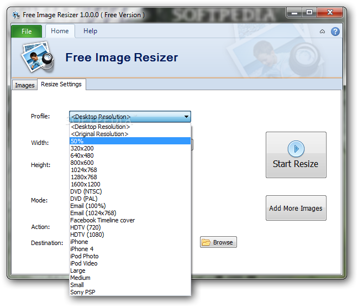Choose the 1600x1200 profile
Image resolution: width=358 pixels, height=307 pixels.
point(130,184)
